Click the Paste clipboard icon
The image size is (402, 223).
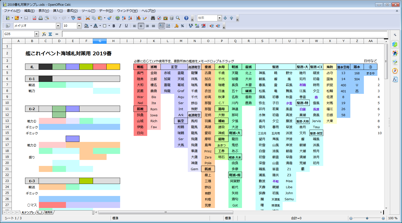point(100,18)
